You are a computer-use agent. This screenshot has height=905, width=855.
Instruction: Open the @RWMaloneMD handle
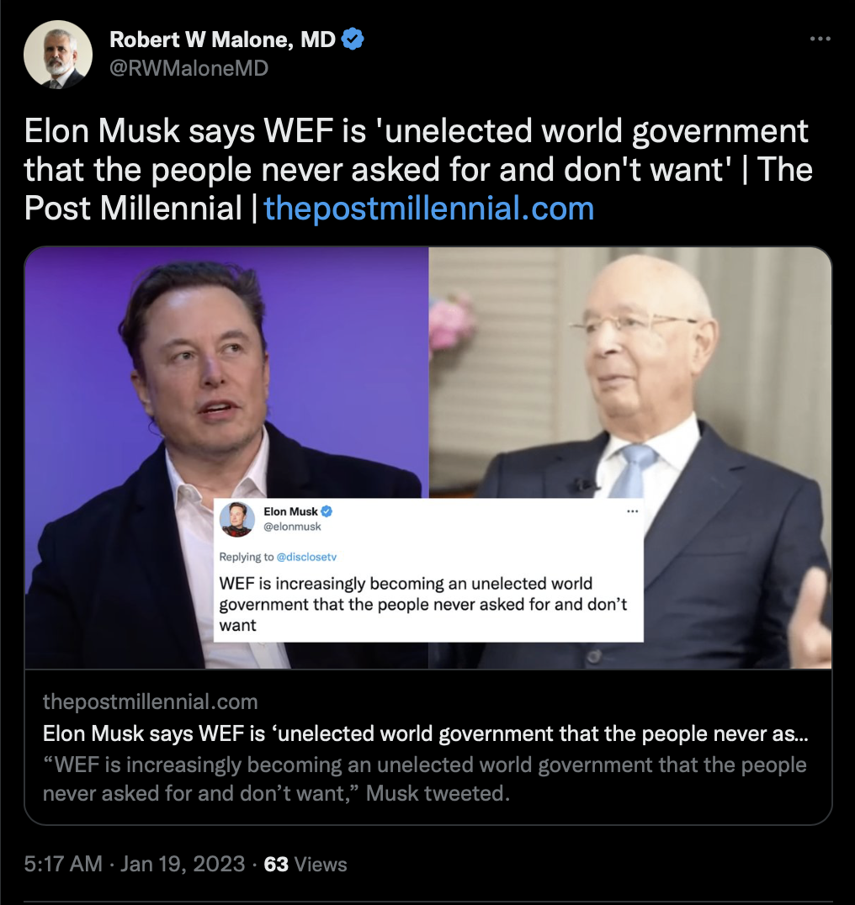189,68
